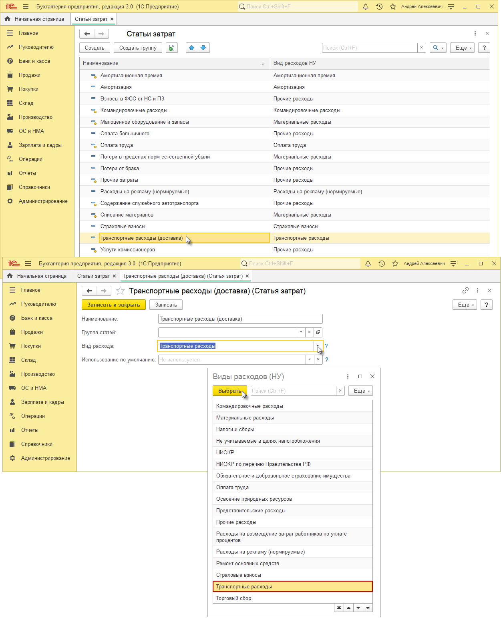Viewport: 501px width, 618px height.
Task: Open Банк и касса section in upper sidebar
Action: click(34, 61)
